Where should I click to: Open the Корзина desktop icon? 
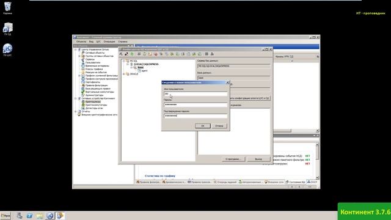pyautogui.click(x=7, y=8)
